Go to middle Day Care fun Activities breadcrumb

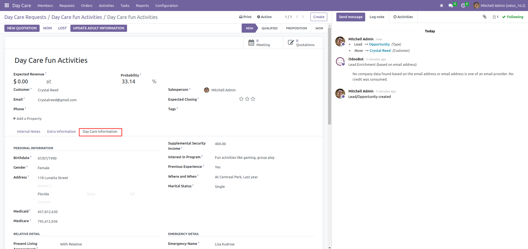coord(77,17)
